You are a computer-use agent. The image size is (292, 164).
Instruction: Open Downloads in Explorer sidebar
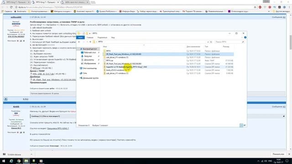[88, 56]
